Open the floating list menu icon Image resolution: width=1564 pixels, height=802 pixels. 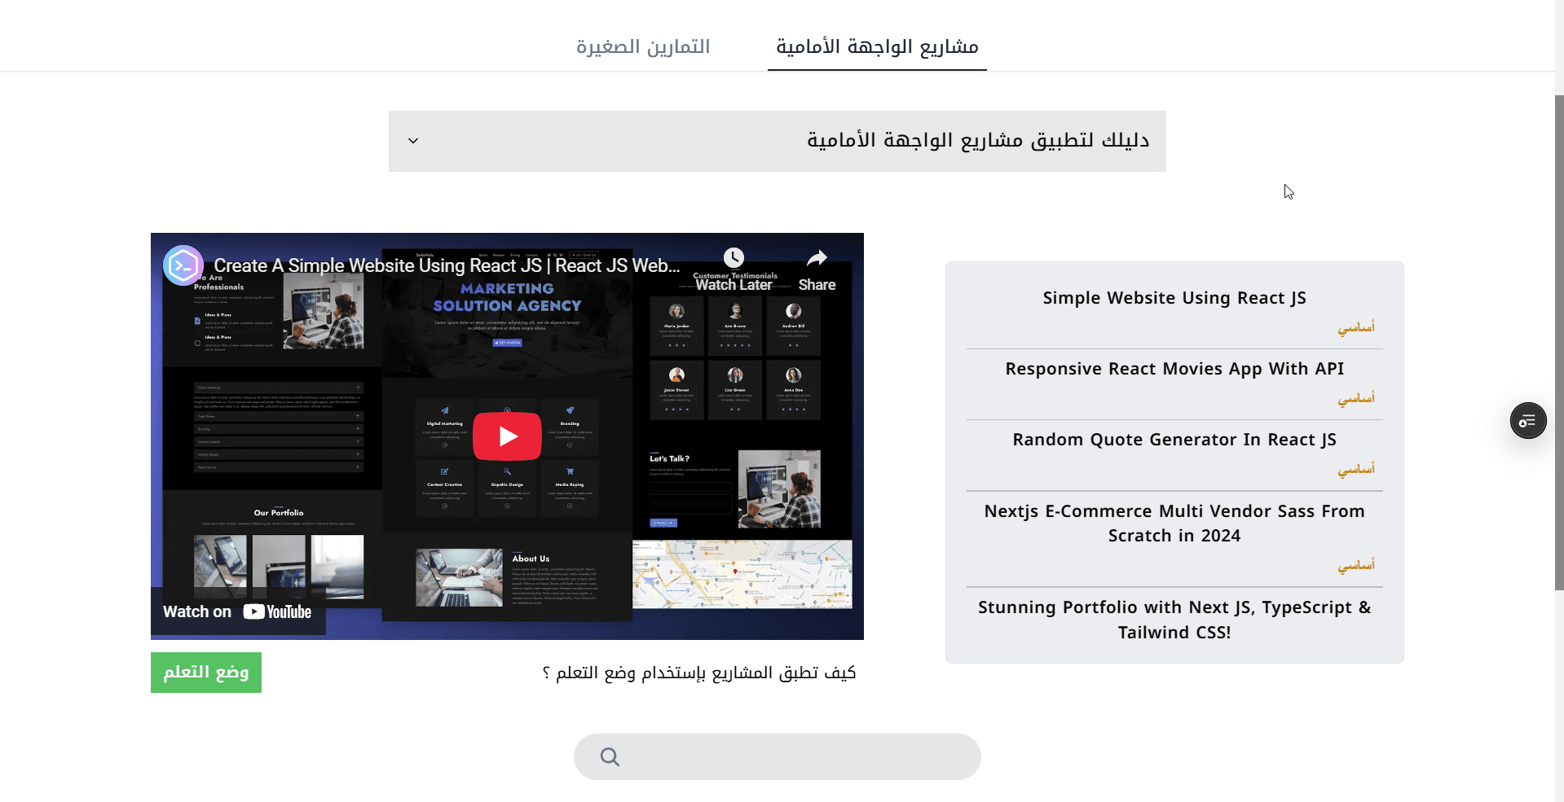click(x=1527, y=421)
